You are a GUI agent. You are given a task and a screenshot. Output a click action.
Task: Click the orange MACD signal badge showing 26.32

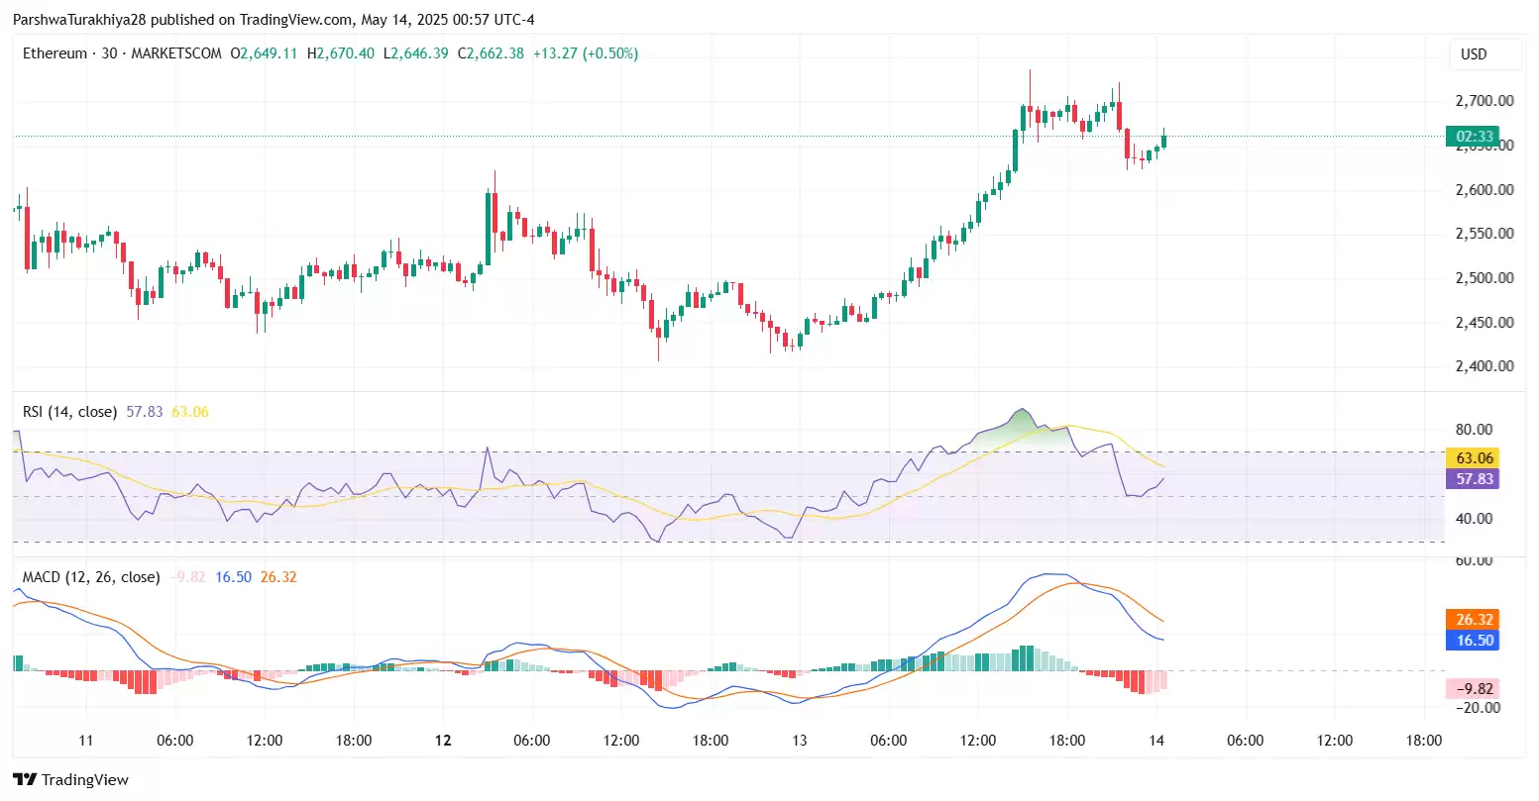(x=1474, y=619)
